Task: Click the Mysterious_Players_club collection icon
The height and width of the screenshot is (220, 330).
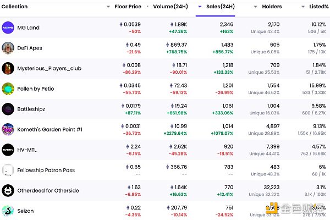Action: click(8, 68)
